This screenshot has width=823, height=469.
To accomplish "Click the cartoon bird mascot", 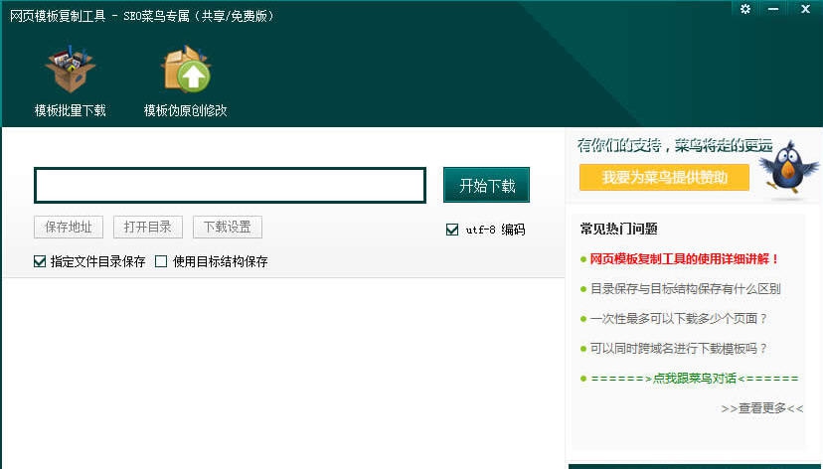I will 788,168.
